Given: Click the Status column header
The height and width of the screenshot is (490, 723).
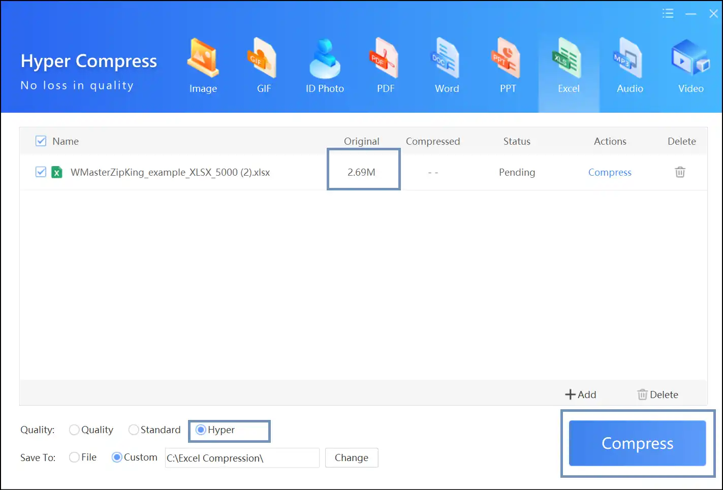Looking at the screenshot, I should (x=517, y=141).
